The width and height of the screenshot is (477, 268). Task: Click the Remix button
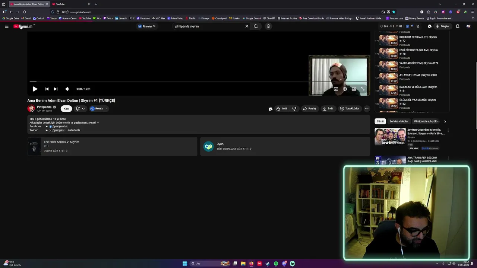[x=97, y=109]
